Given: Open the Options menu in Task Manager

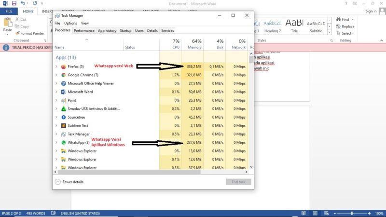Looking at the screenshot, I should [x=70, y=23].
